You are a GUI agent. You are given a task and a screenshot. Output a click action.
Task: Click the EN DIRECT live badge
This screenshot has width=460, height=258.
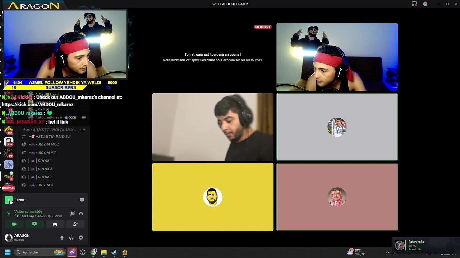click(x=262, y=27)
